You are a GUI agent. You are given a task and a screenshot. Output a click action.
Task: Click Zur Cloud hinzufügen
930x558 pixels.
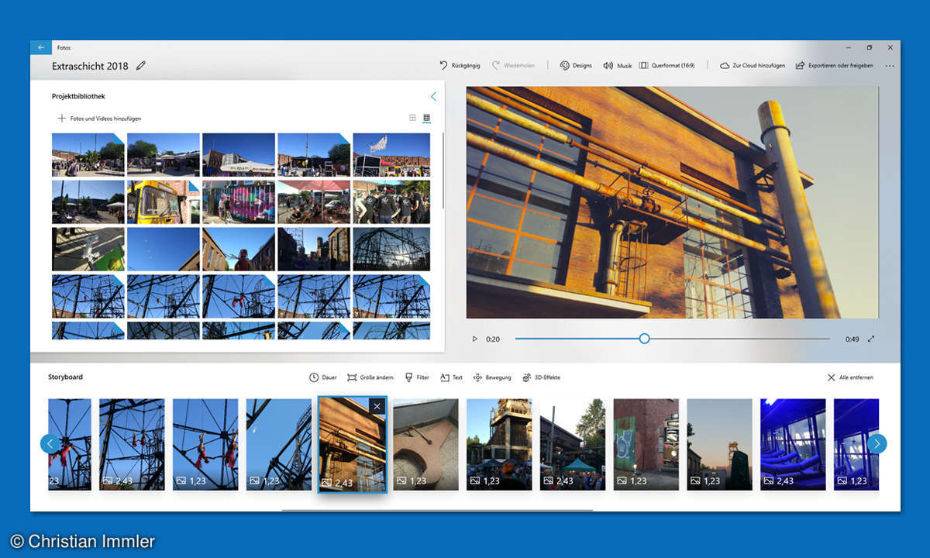[752, 66]
